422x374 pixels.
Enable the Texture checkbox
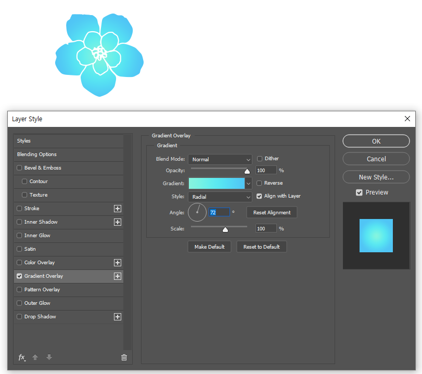point(24,195)
